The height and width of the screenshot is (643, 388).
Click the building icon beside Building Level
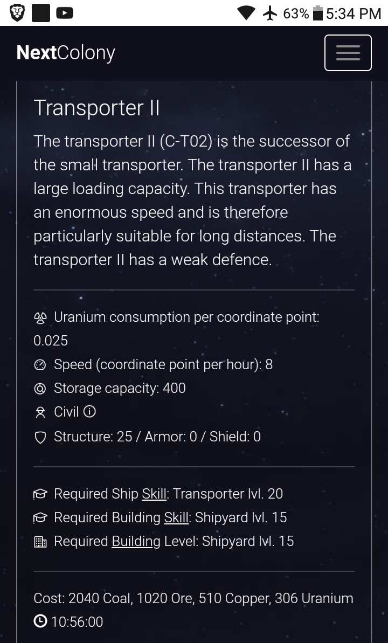[x=40, y=542]
